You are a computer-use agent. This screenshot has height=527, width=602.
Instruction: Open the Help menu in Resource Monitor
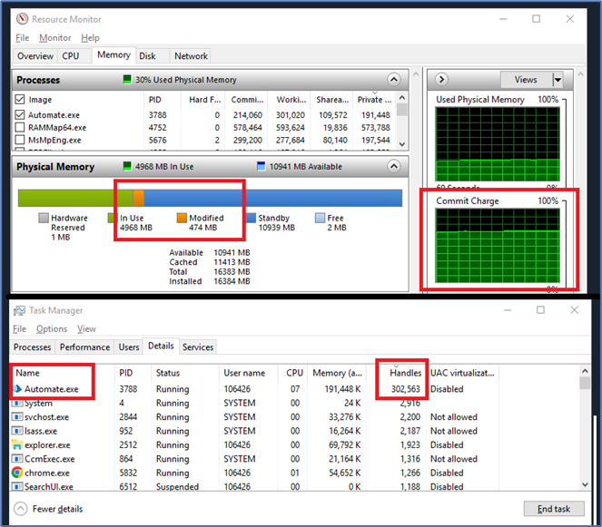pyautogui.click(x=90, y=38)
